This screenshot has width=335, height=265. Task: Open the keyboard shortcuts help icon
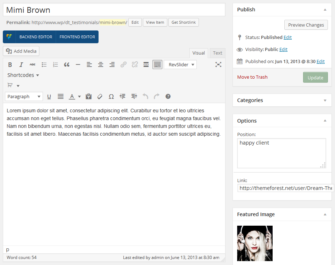tap(168, 96)
